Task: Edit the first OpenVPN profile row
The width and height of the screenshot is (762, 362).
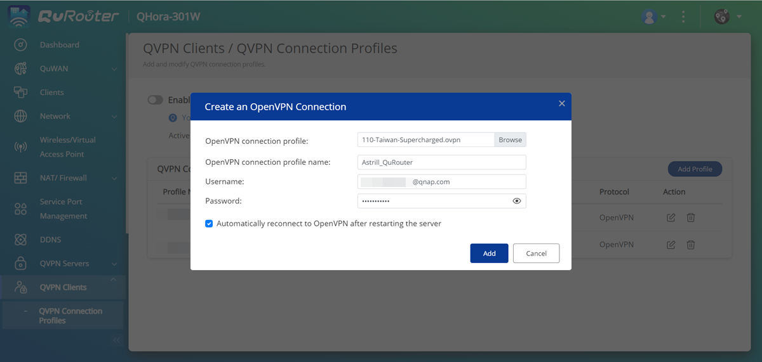Action: click(671, 217)
